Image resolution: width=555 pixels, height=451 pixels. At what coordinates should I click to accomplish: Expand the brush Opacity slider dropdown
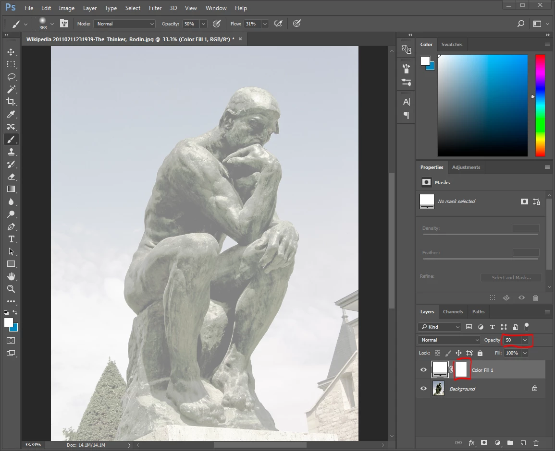(x=203, y=24)
